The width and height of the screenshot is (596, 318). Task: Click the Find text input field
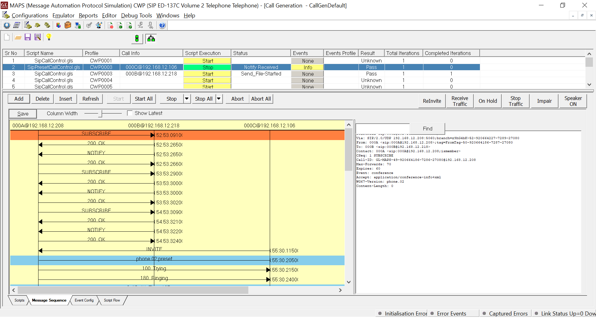click(x=383, y=129)
